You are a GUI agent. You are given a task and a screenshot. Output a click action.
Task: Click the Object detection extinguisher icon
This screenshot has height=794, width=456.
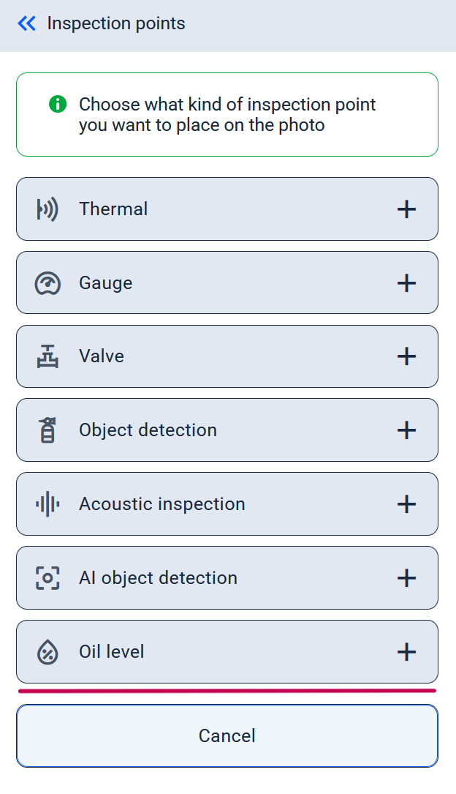point(47,430)
